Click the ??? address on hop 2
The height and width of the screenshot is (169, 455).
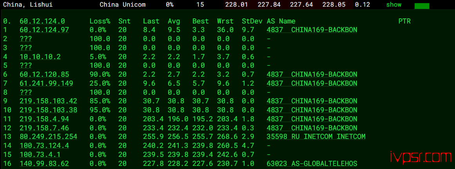pyautogui.click(x=26, y=39)
